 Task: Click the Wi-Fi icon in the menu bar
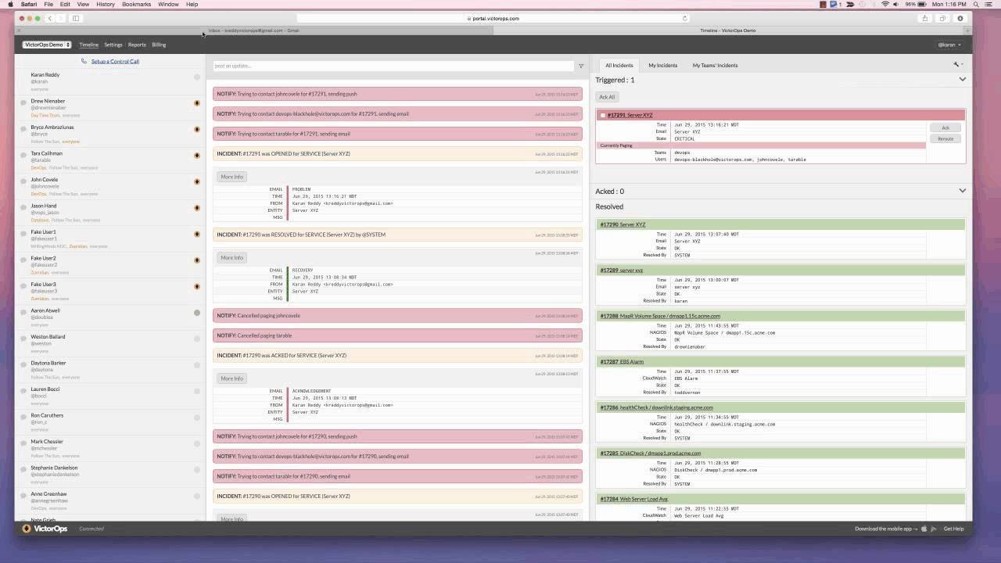(x=885, y=4)
